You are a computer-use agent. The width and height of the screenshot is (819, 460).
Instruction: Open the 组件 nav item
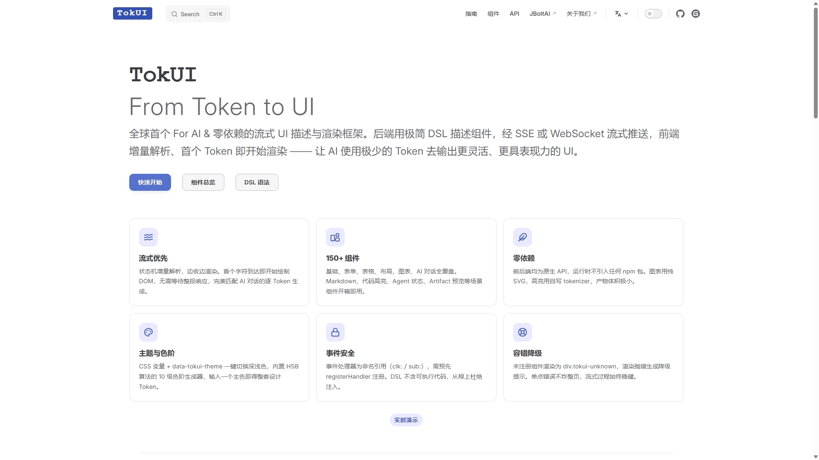click(494, 14)
